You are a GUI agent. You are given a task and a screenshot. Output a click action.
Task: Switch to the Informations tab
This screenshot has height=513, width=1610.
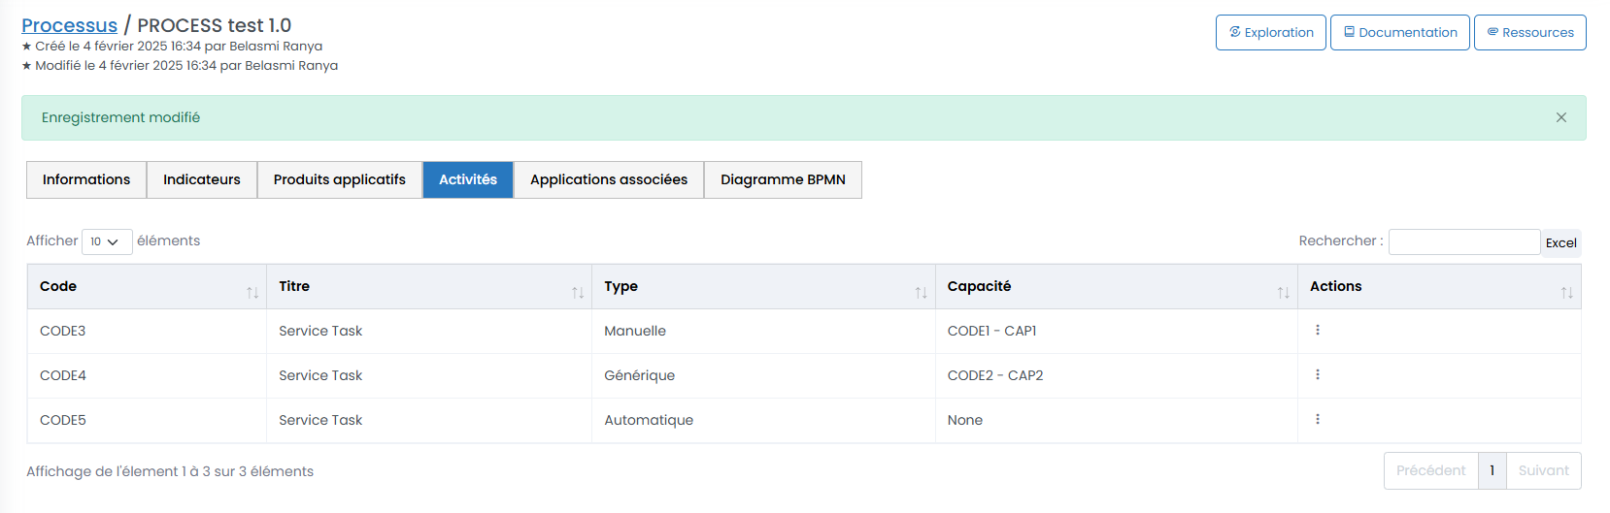(86, 180)
